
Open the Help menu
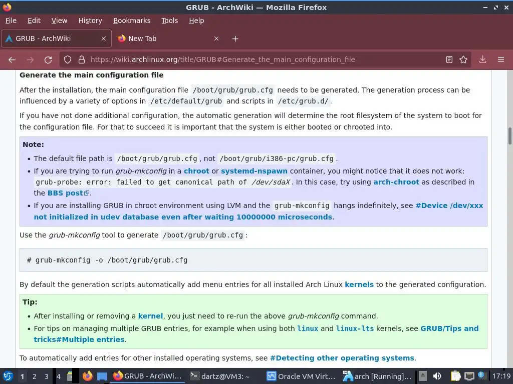point(196,20)
